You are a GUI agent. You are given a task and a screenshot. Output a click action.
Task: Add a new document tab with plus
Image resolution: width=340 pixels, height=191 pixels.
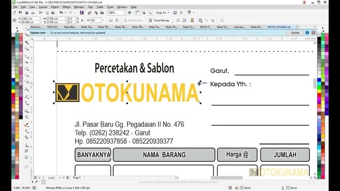click(x=297, y=27)
